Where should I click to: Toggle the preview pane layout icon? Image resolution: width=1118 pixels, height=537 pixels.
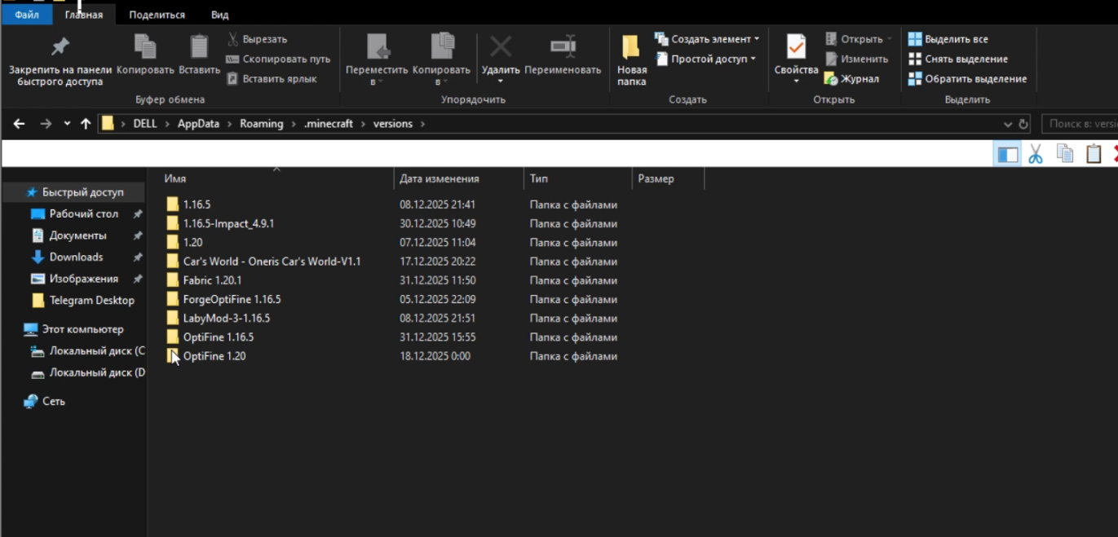click(x=1008, y=154)
